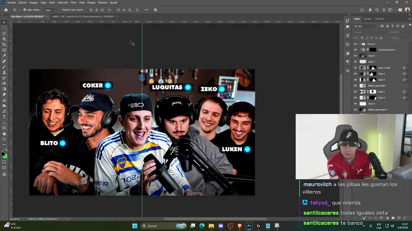Select the Horizontal Type tool
Image resolution: width=412 pixels, height=231 pixels.
4,117
